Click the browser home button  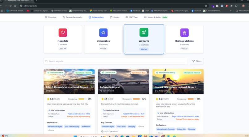click(15, 6)
